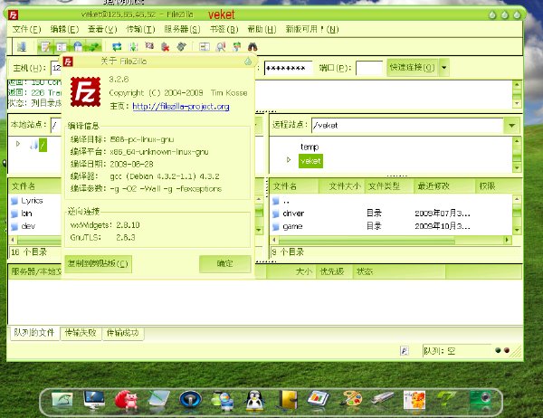Viewport: 543px width, 418px height.
Task: Reconnect to last server icon
Action: (182, 47)
